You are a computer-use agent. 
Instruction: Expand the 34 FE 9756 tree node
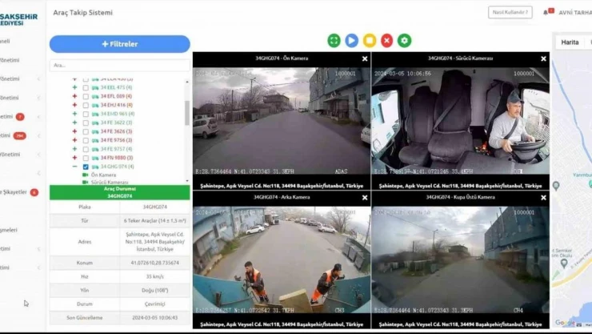[74, 140]
